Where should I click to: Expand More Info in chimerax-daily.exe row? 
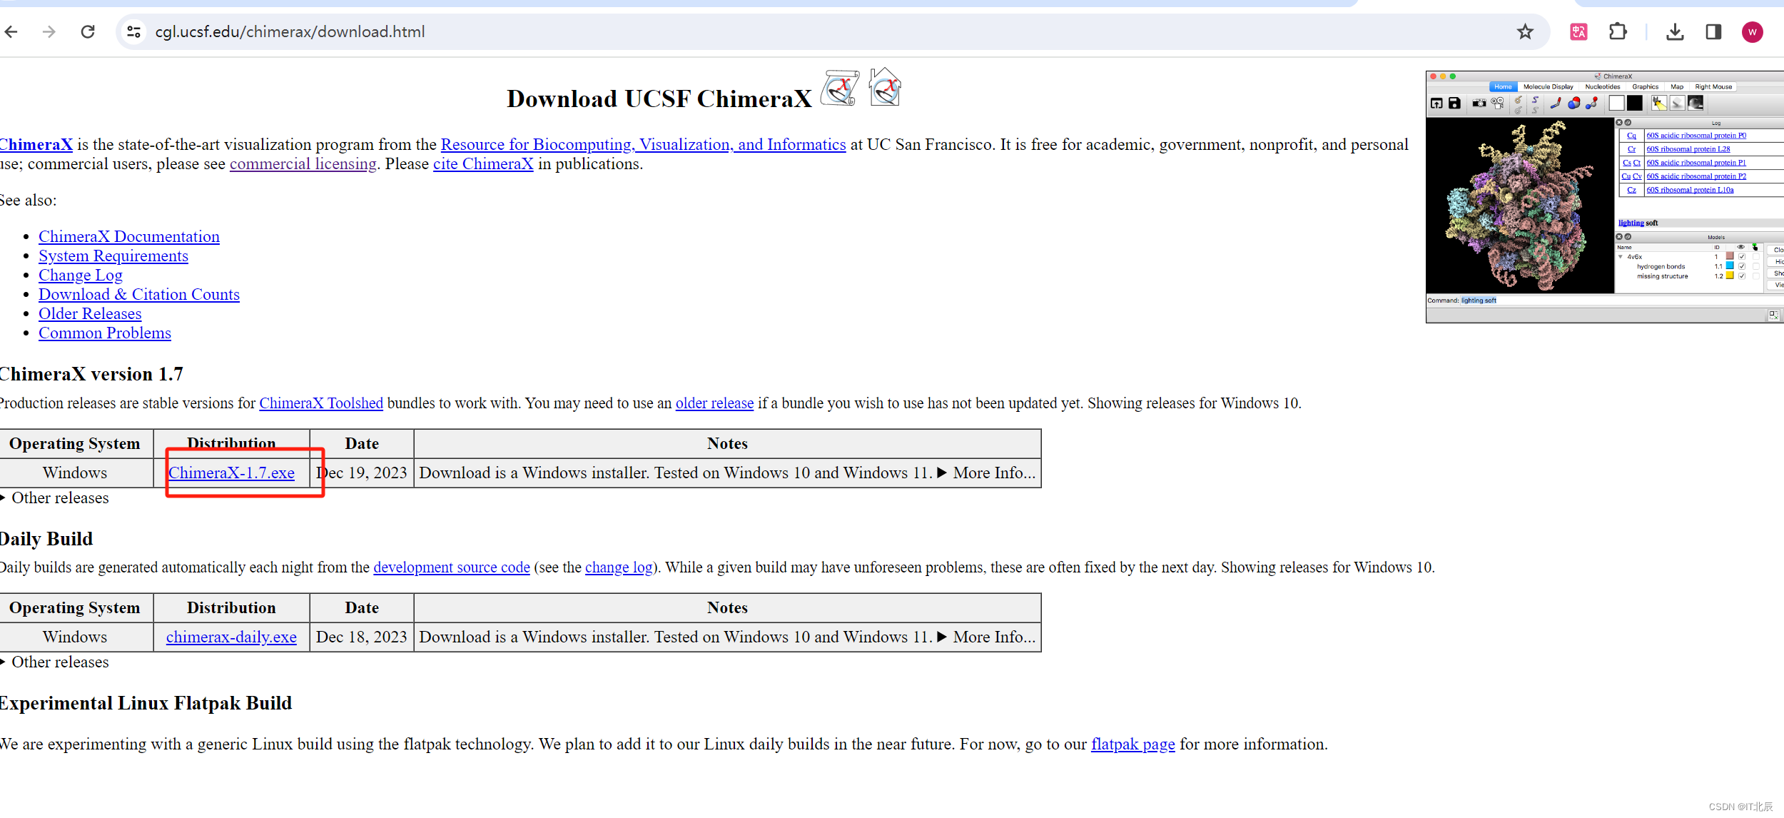pos(985,637)
